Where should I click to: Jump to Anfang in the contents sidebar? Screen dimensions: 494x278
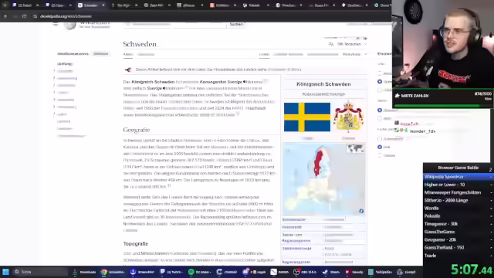(65, 63)
